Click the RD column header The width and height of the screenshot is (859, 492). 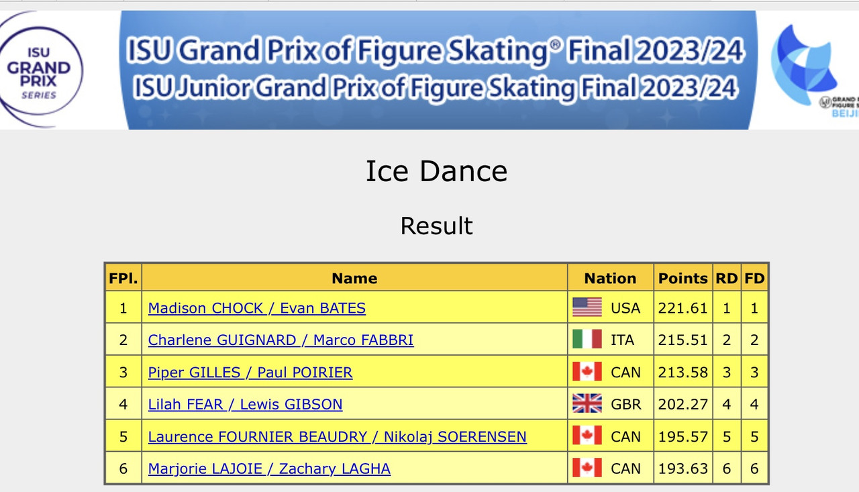click(726, 278)
